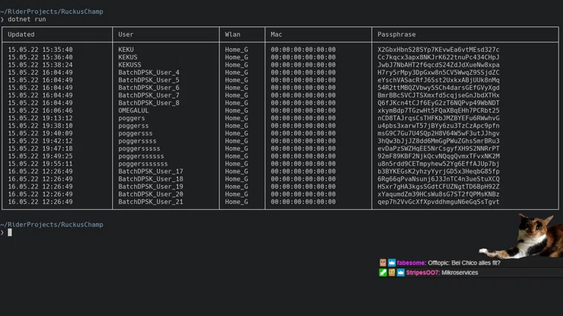This screenshot has height=316, width=563.
Task: Click timestamp '15.05.22 19:40:09'
Action: point(40,133)
